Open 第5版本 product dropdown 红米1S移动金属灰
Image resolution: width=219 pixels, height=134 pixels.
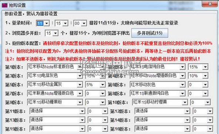(x=55, y=84)
